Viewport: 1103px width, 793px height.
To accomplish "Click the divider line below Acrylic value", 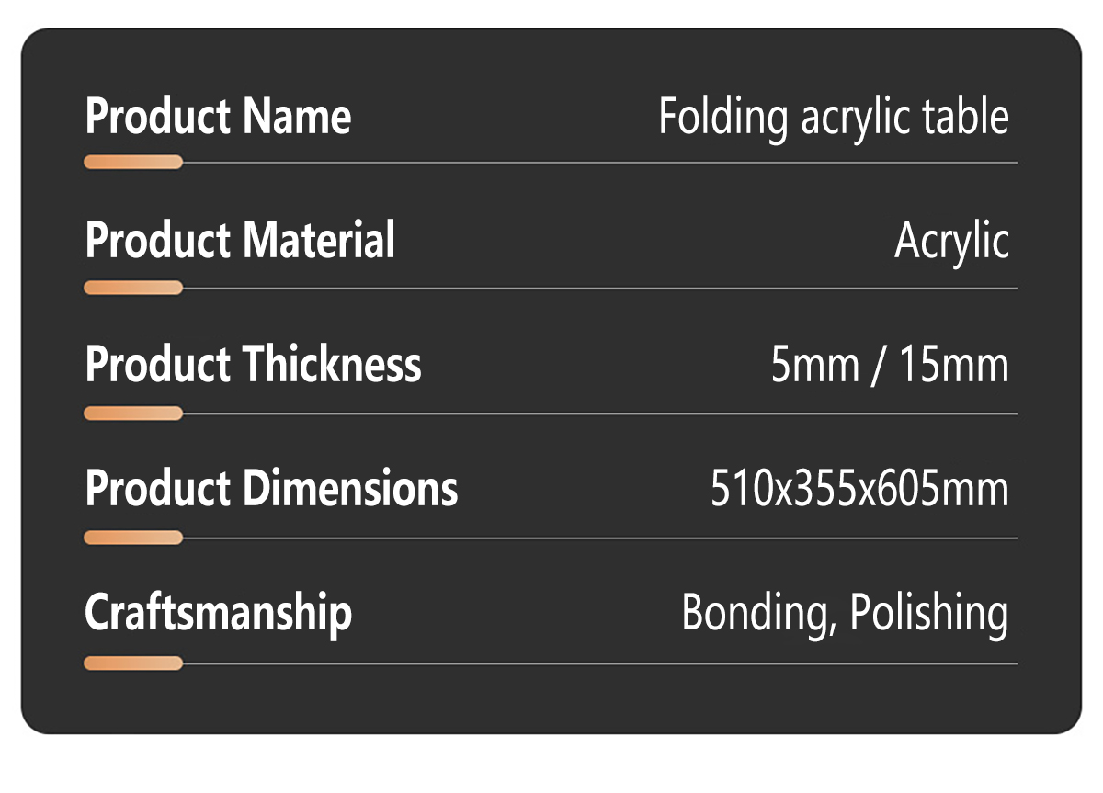I will point(600,289).
